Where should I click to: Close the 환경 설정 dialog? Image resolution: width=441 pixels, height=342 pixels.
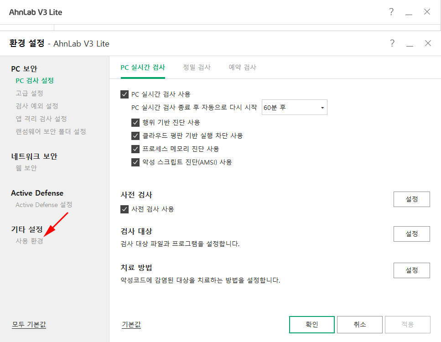coord(428,43)
